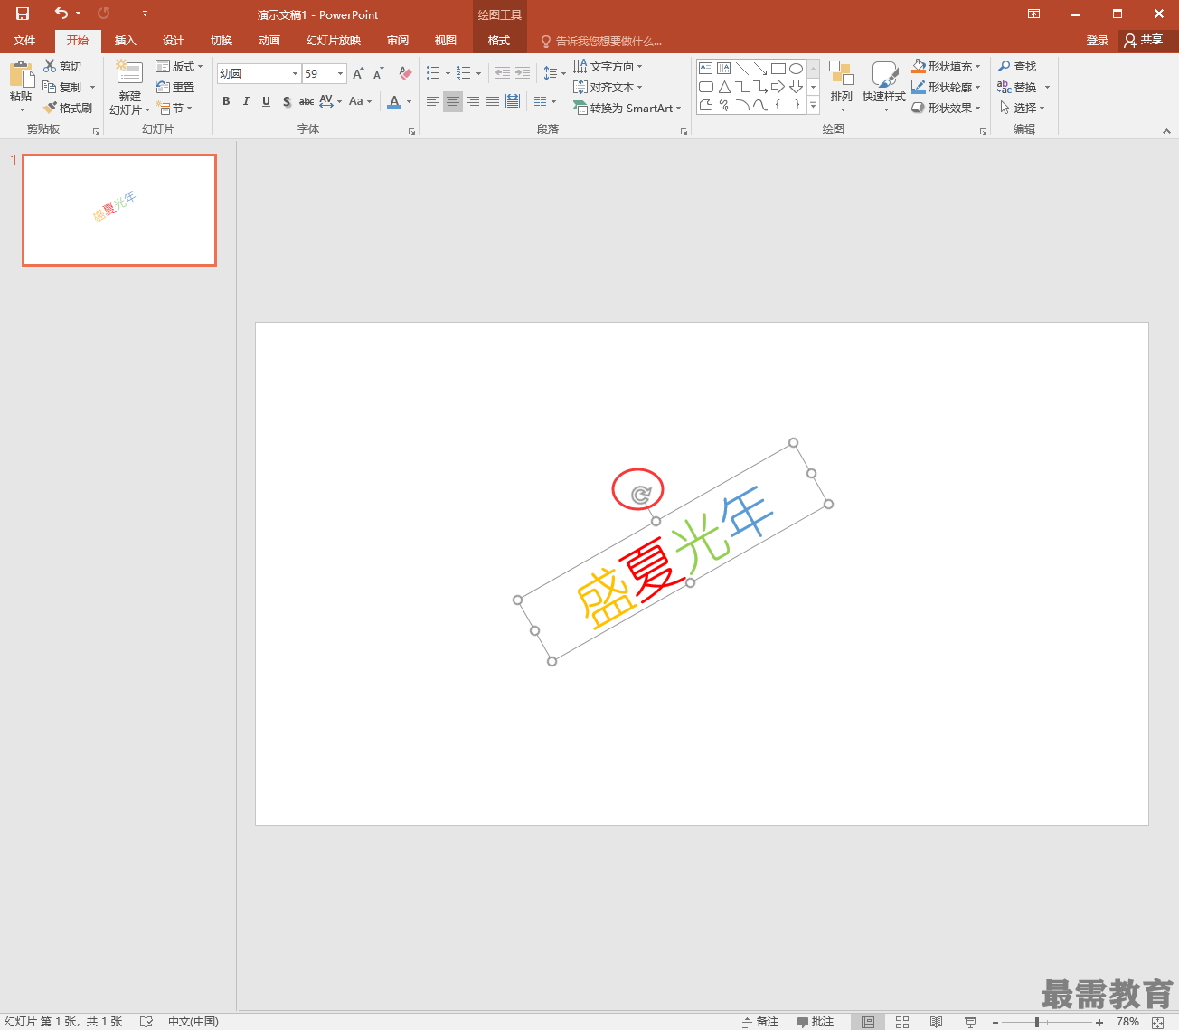The image size is (1179, 1030).
Task: Fit slide to current window icon
Action: [1158, 1022]
